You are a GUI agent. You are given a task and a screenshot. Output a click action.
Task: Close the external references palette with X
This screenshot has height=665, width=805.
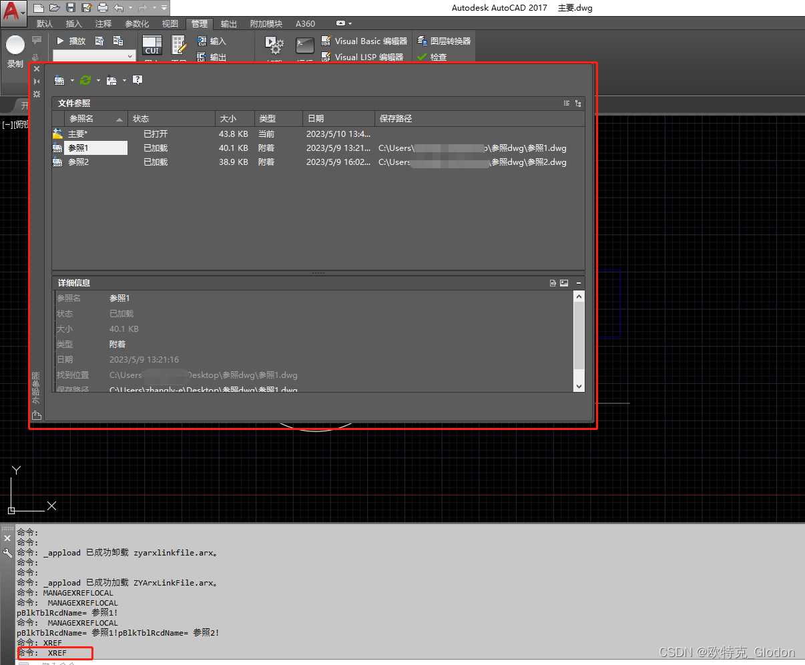point(37,69)
